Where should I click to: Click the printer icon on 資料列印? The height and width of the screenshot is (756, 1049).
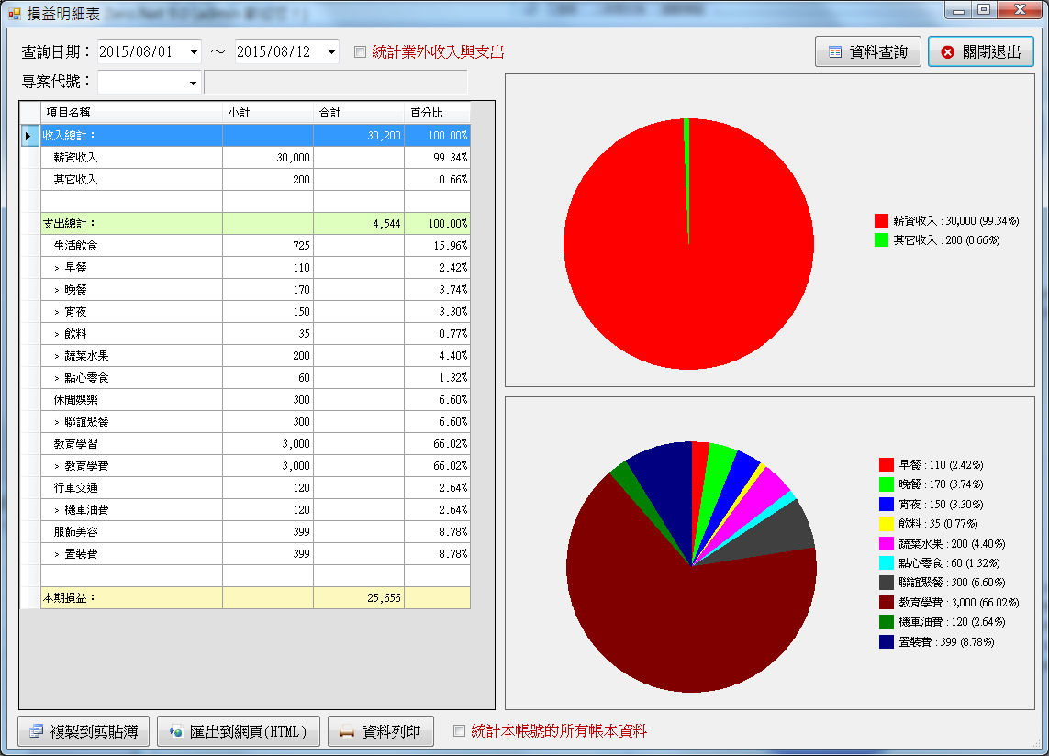(x=345, y=731)
